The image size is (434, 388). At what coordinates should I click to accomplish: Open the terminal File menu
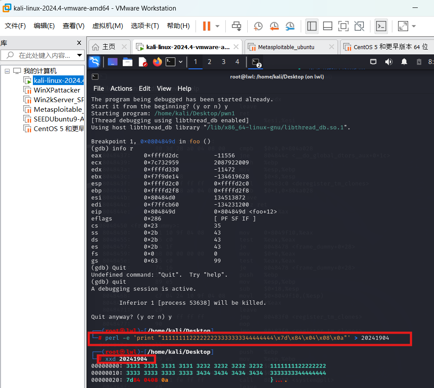[99, 89]
